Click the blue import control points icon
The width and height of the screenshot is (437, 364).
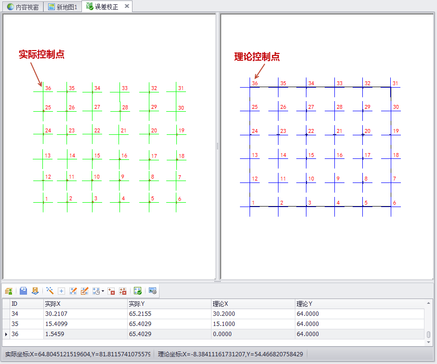coord(23,291)
